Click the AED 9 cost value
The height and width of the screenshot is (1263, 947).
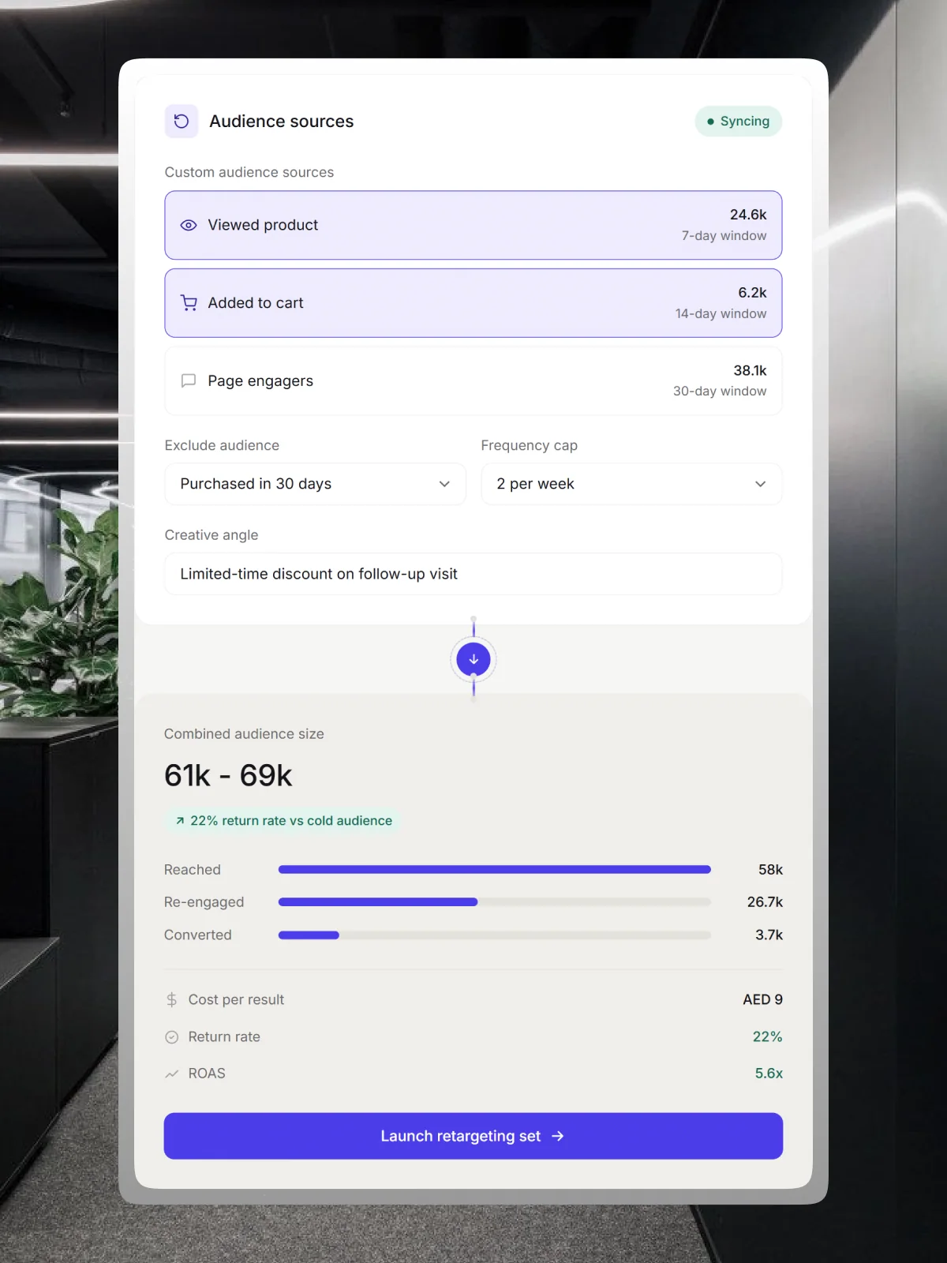click(762, 999)
